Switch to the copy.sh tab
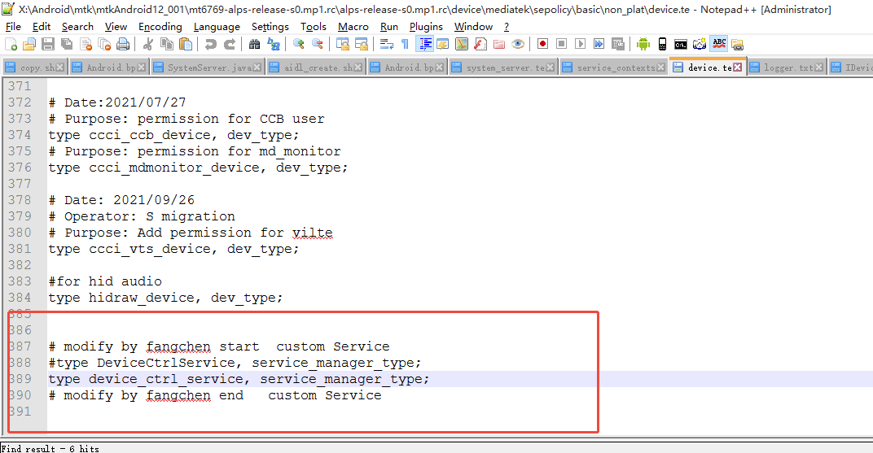 point(34,68)
